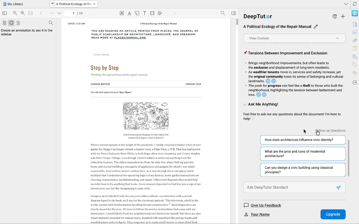
Task: Send message with paper plane icon
Action: pyautogui.click(x=339, y=188)
